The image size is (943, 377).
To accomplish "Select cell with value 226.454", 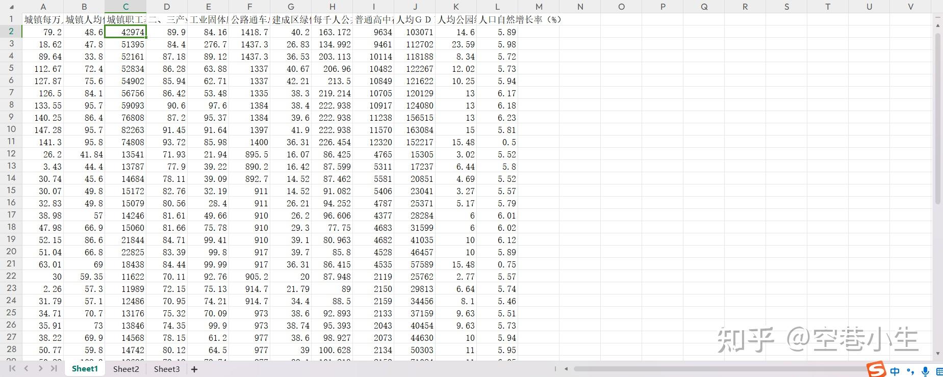I will [x=332, y=142].
